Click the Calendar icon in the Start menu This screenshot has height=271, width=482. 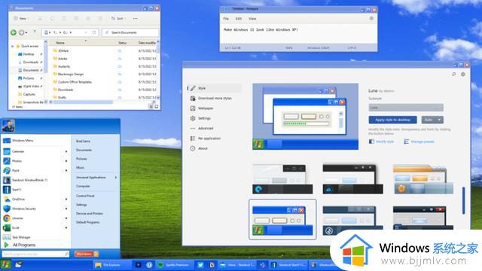click(7, 151)
